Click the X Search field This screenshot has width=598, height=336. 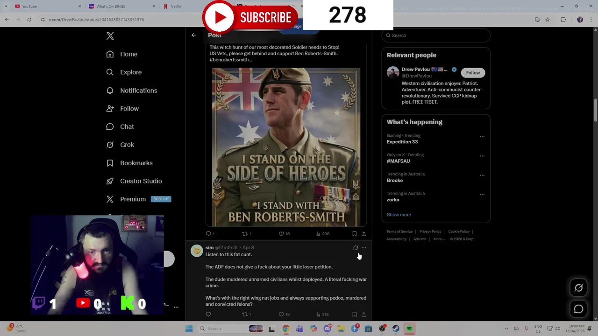pos(436,35)
